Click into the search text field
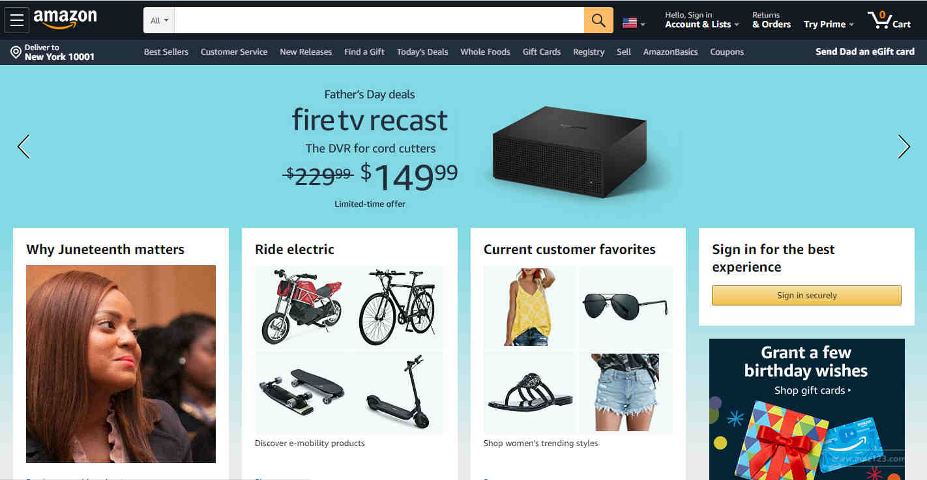 [x=379, y=20]
